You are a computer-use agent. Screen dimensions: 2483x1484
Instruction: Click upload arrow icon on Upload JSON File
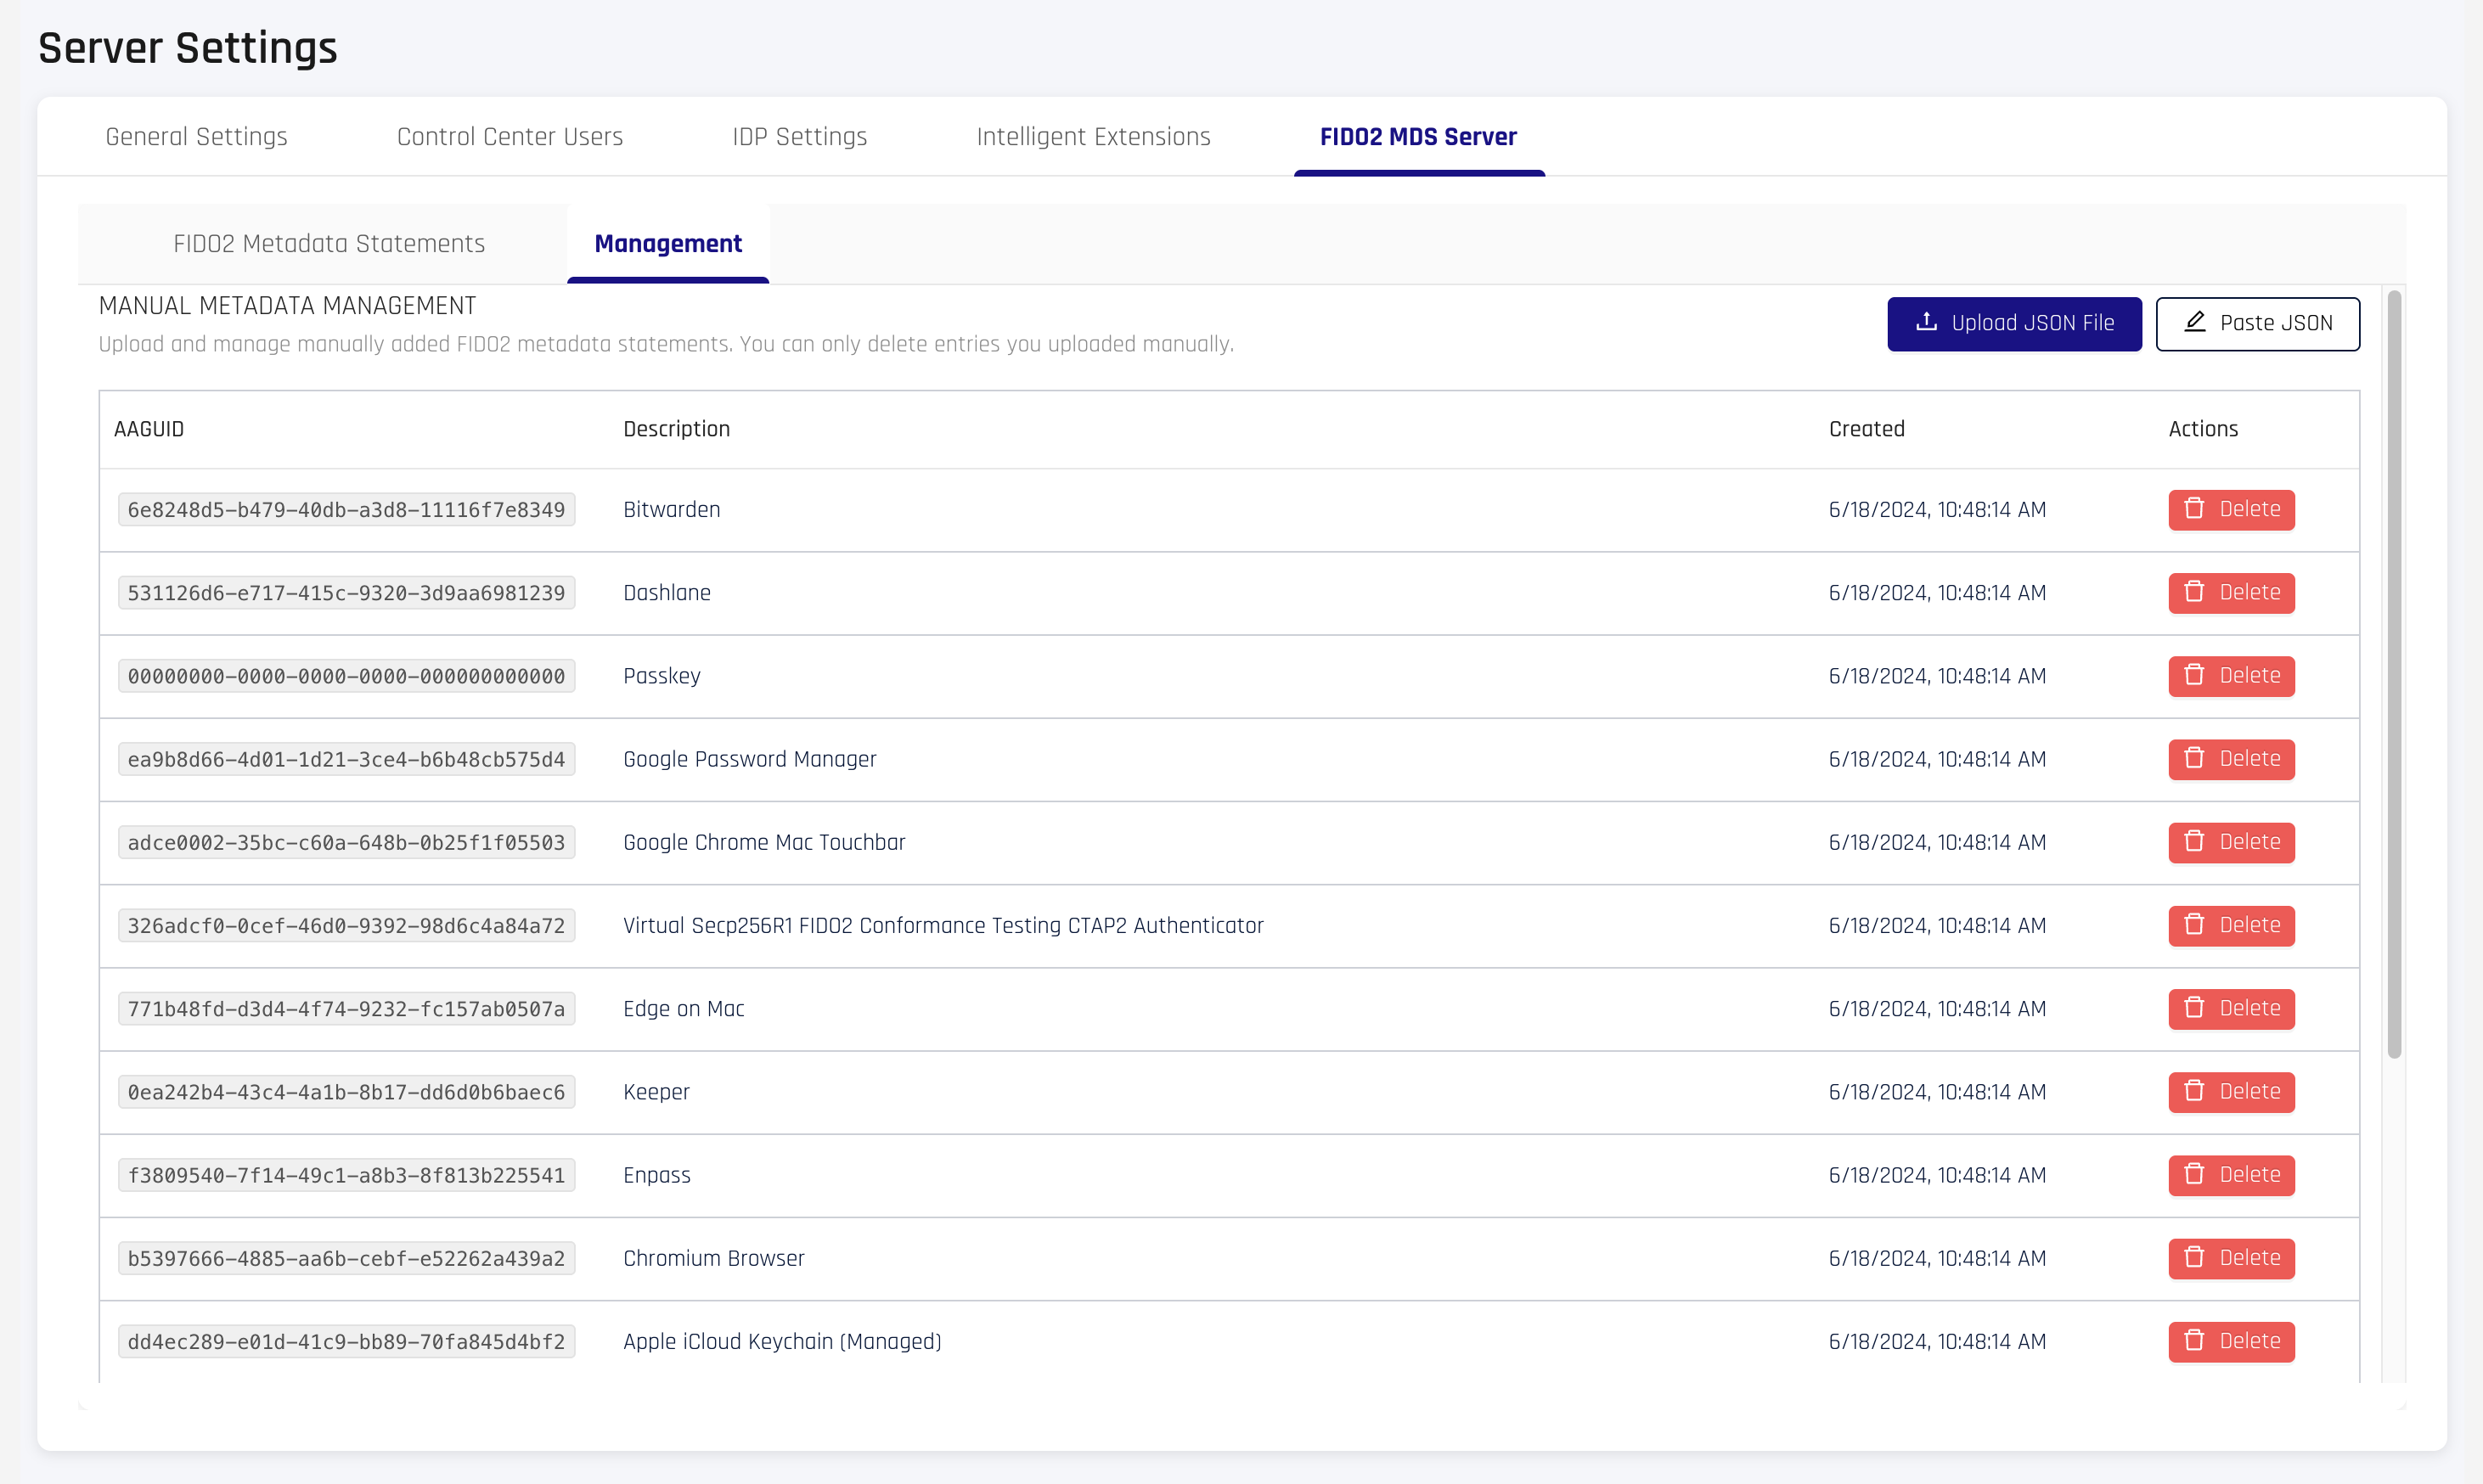pos(1926,322)
